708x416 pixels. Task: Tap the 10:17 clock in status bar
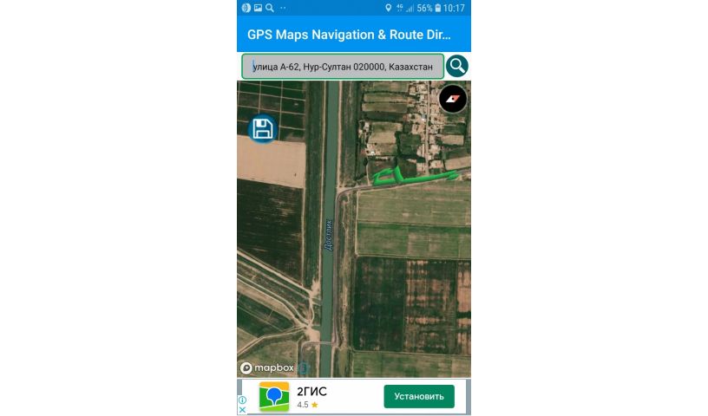pos(454,8)
